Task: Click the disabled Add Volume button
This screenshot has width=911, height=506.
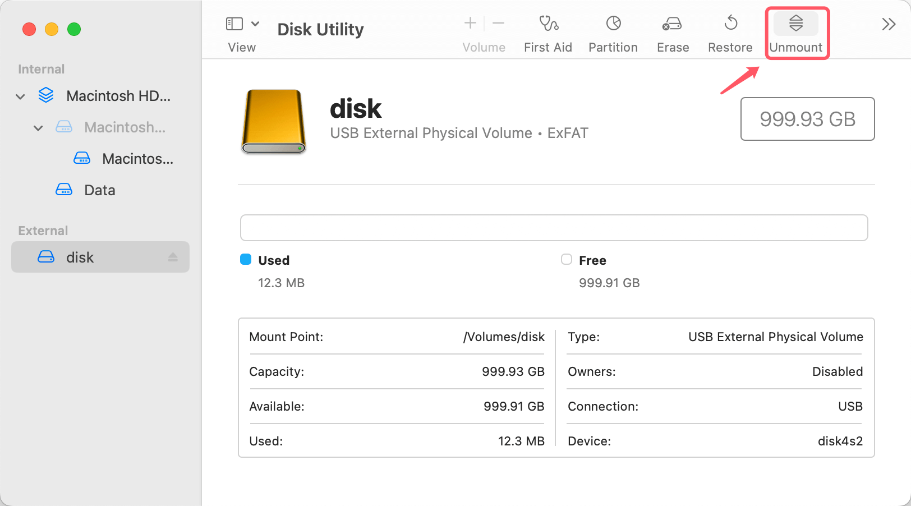Action: (x=470, y=23)
